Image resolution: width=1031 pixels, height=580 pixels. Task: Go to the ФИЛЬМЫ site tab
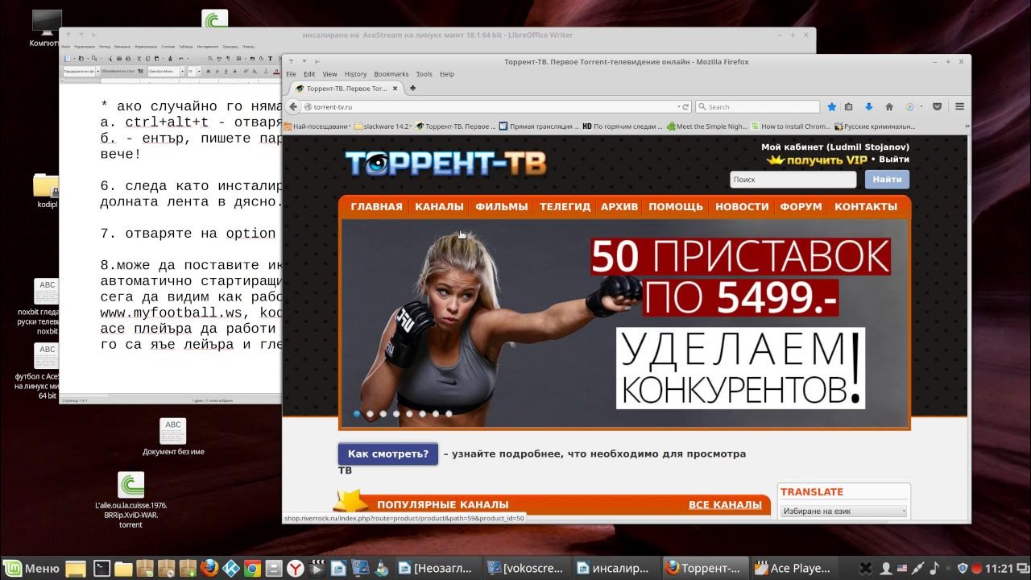[502, 207]
